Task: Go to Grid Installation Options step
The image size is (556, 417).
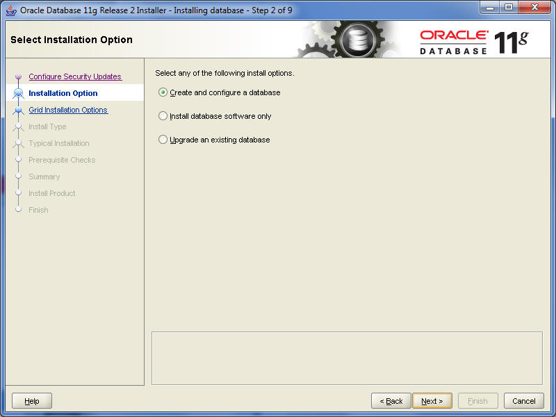Action: point(68,110)
